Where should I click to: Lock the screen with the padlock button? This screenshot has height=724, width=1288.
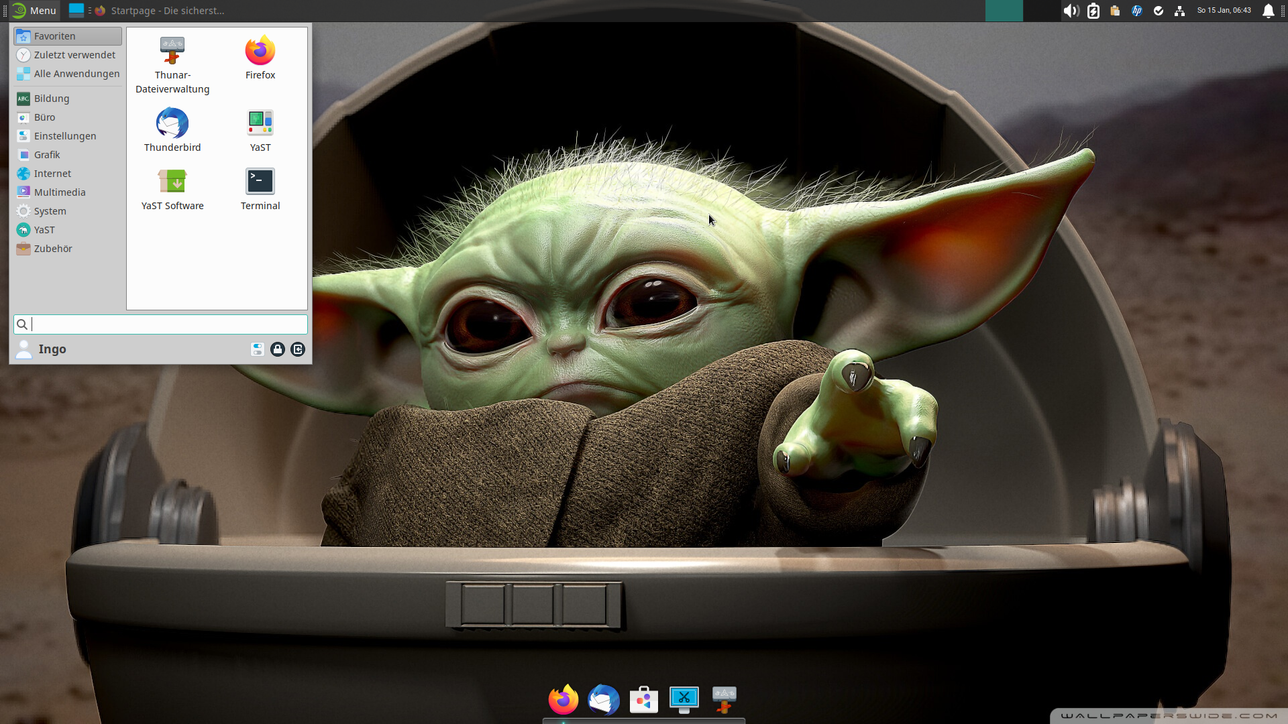(278, 349)
